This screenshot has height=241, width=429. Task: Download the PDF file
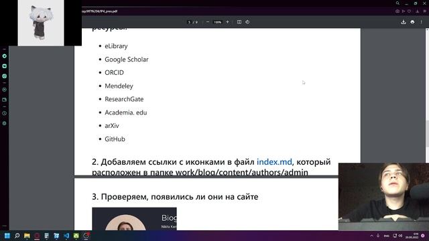[x=404, y=22]
